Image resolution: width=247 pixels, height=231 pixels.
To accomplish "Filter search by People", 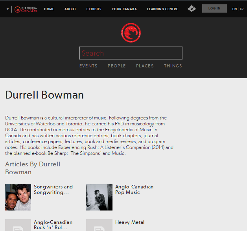I will pyautogui.click(x=117, y=66).
